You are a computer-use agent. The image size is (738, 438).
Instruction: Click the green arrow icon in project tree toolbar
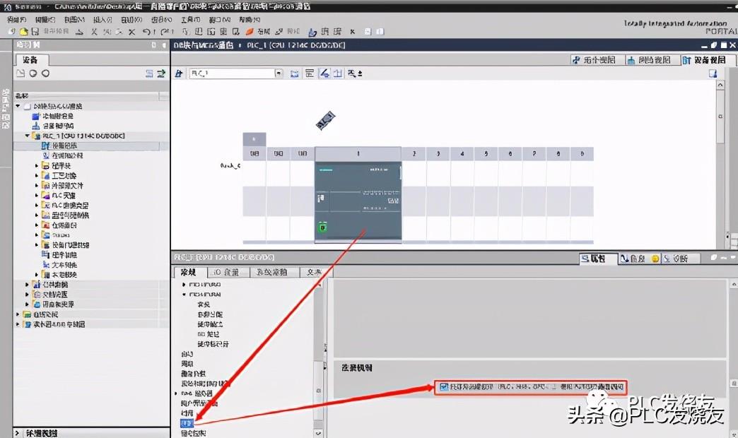[161, 73]
